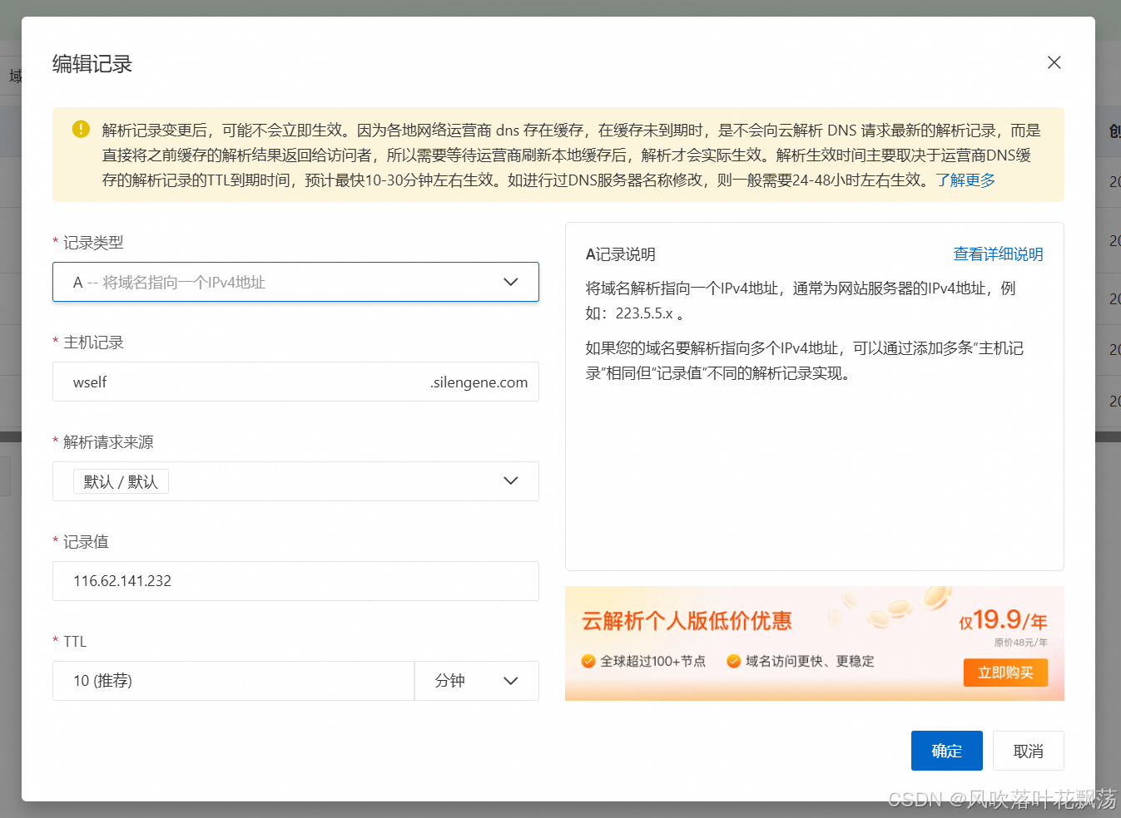This screenshot has height=818, width=1121.
Task: Select the 主机记录 field containing wself
Action: coord(250,382)
